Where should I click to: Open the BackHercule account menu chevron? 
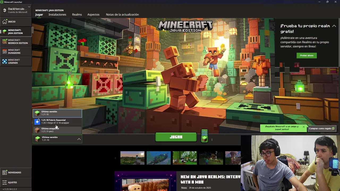29,7
